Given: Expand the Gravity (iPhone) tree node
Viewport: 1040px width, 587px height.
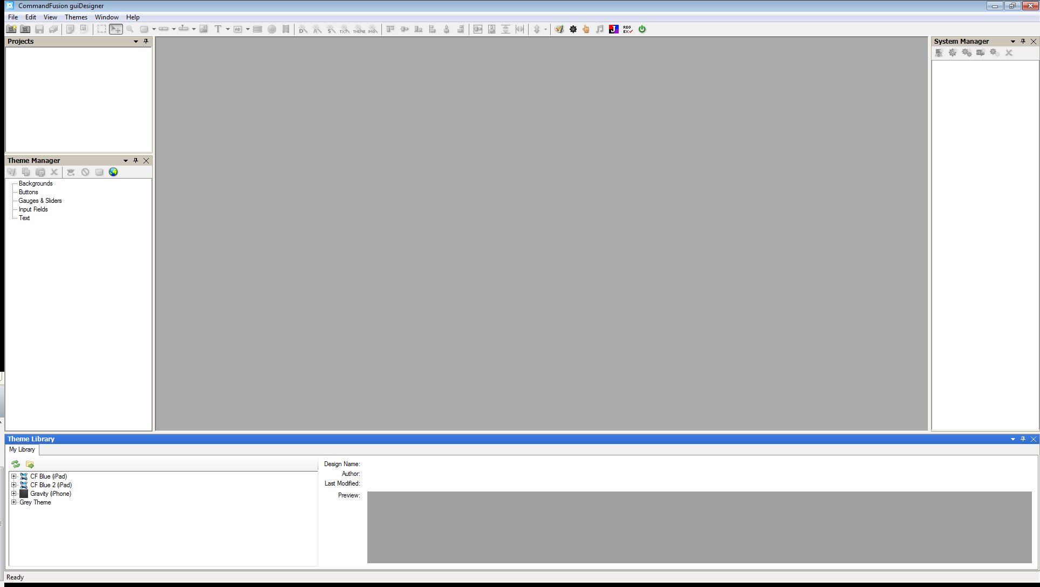Looking at the screenshot, I should coord(14,493).
